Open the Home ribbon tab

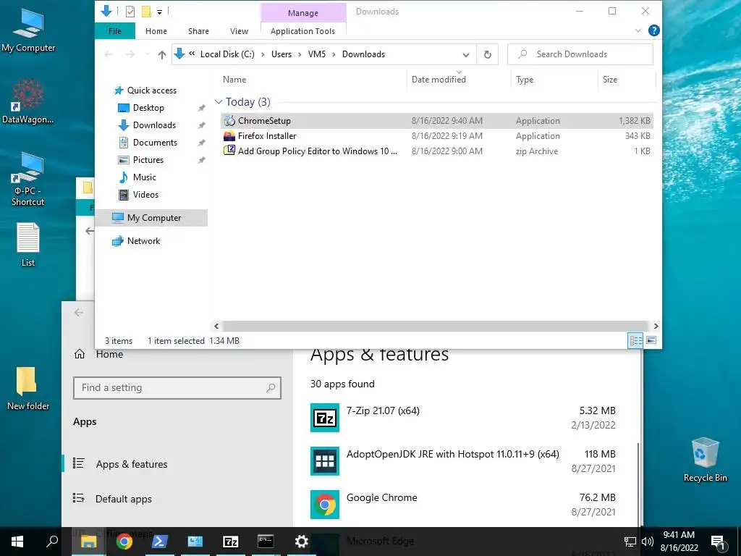[156, 31]
